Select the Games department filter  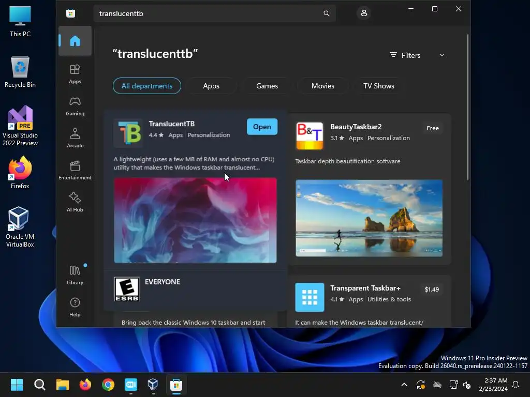click(267, 86)
